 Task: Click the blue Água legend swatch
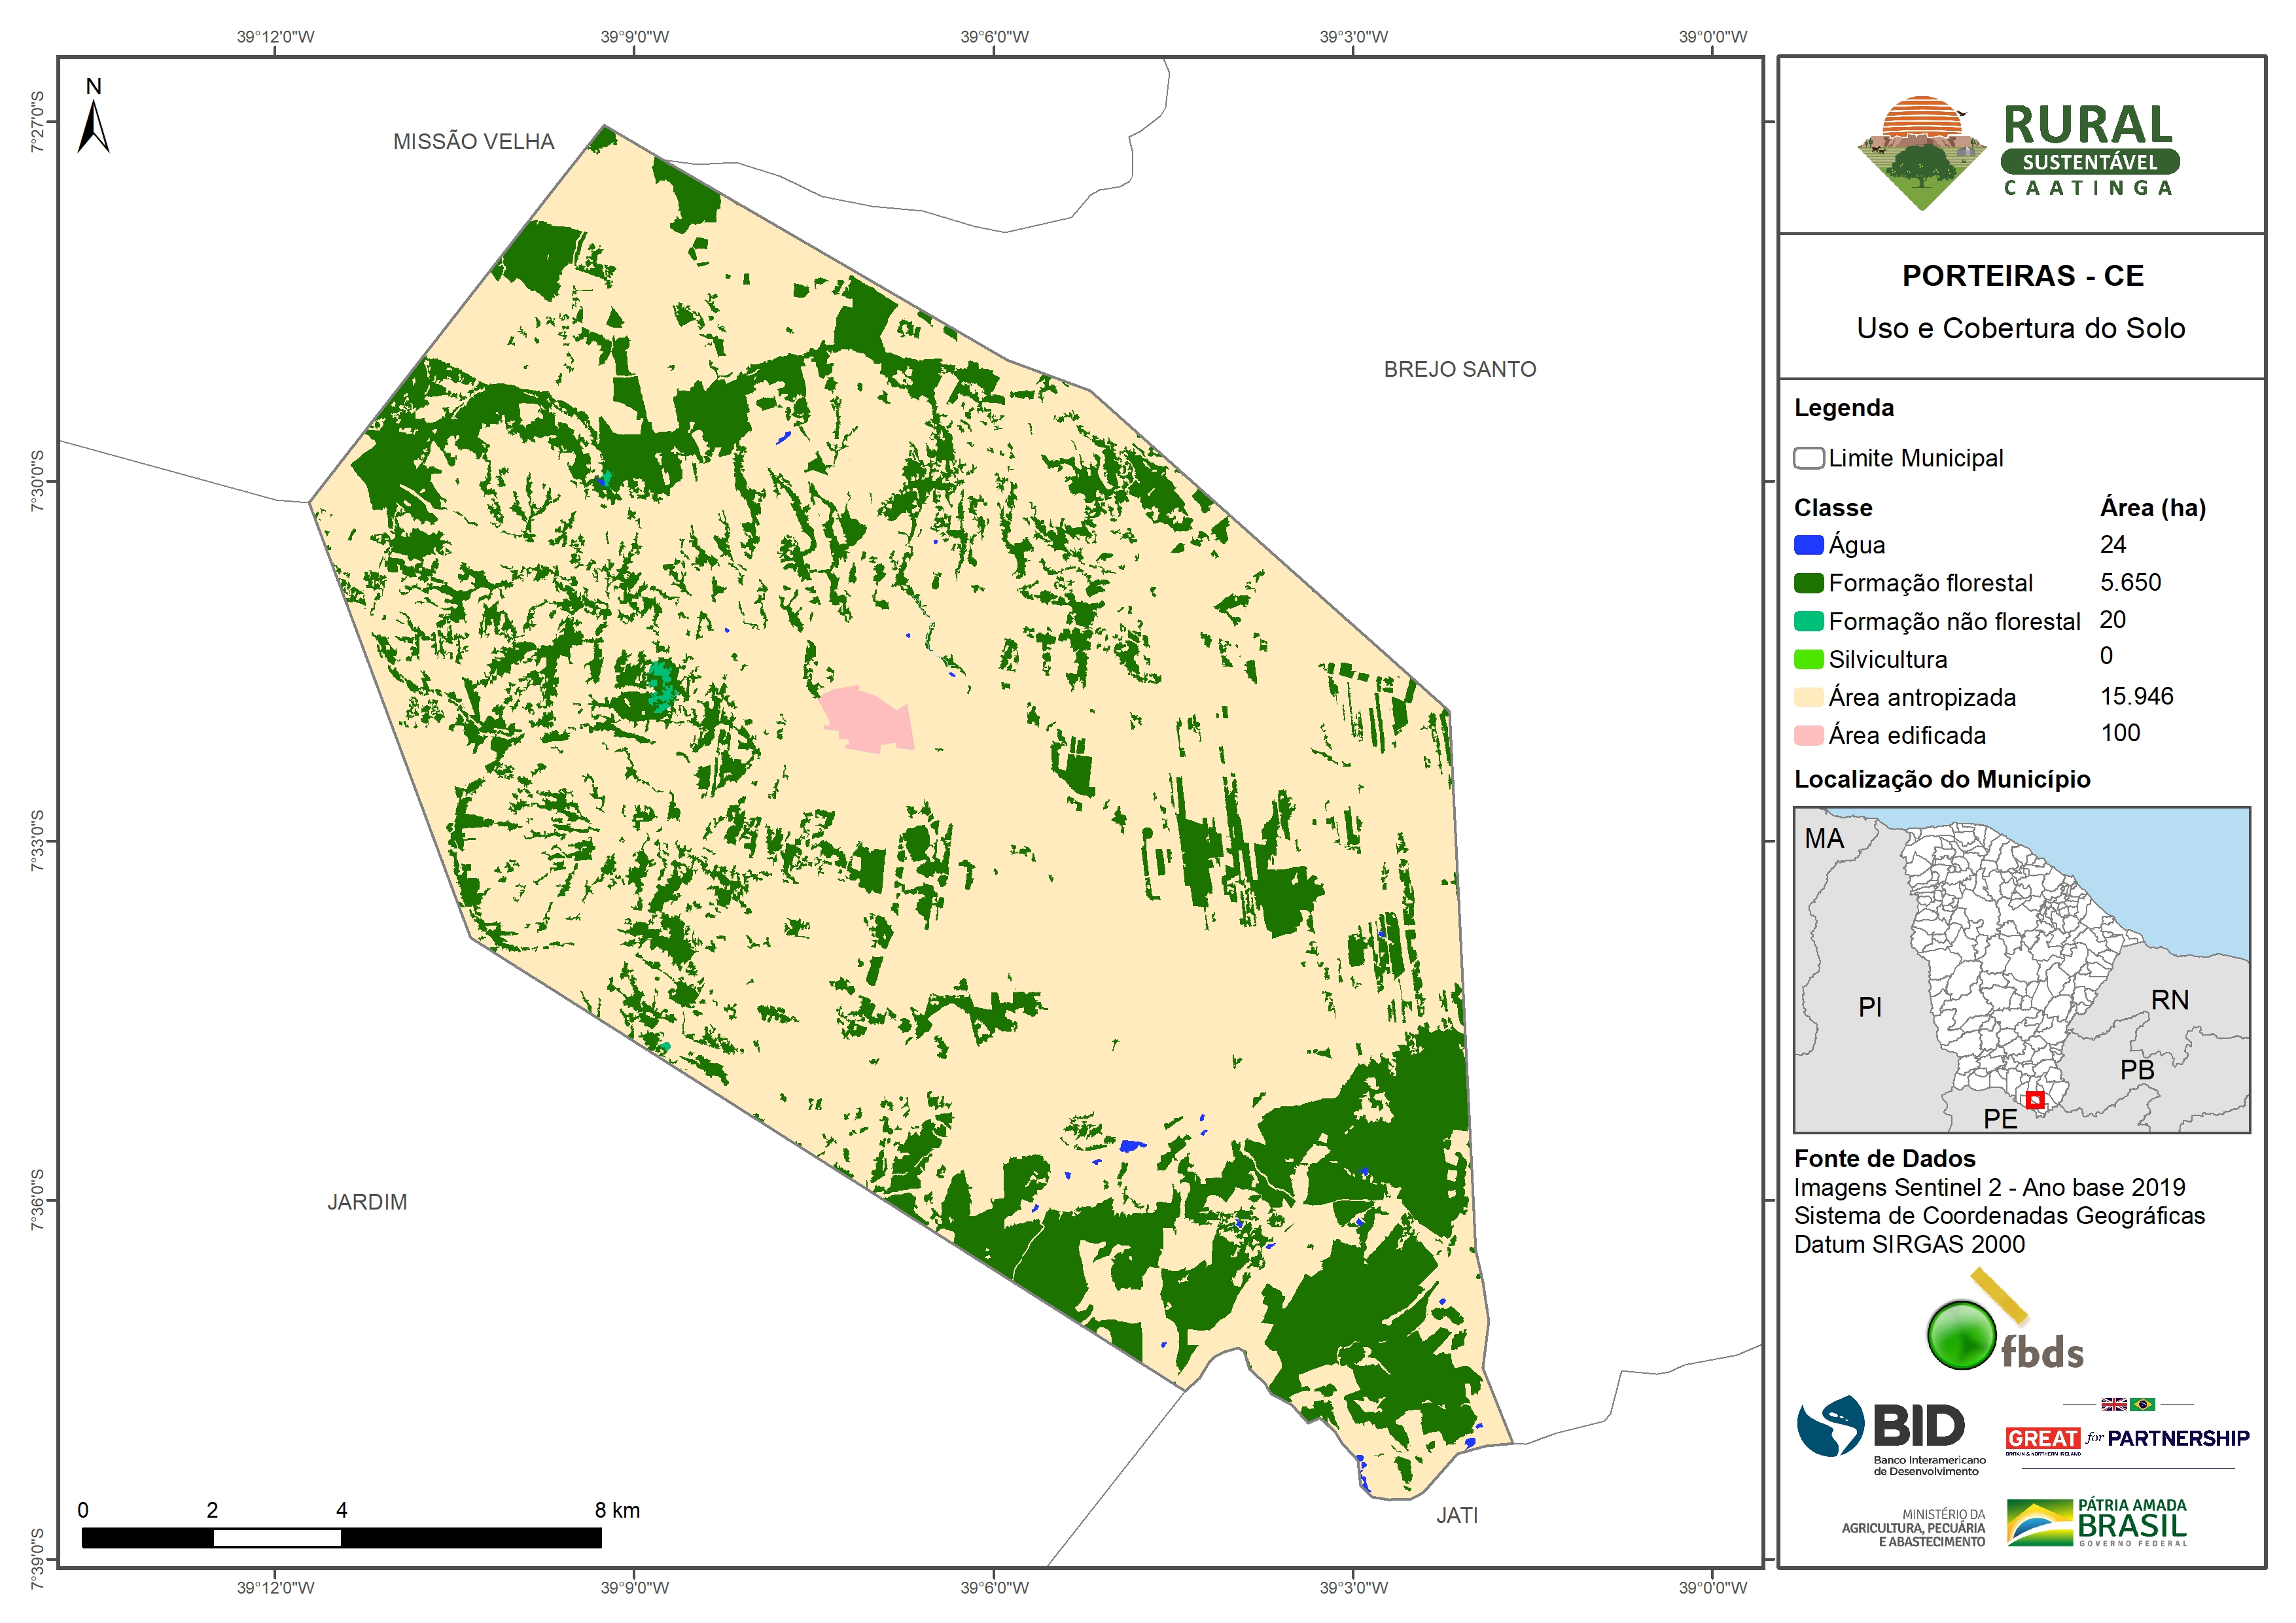click(1808, 545)
